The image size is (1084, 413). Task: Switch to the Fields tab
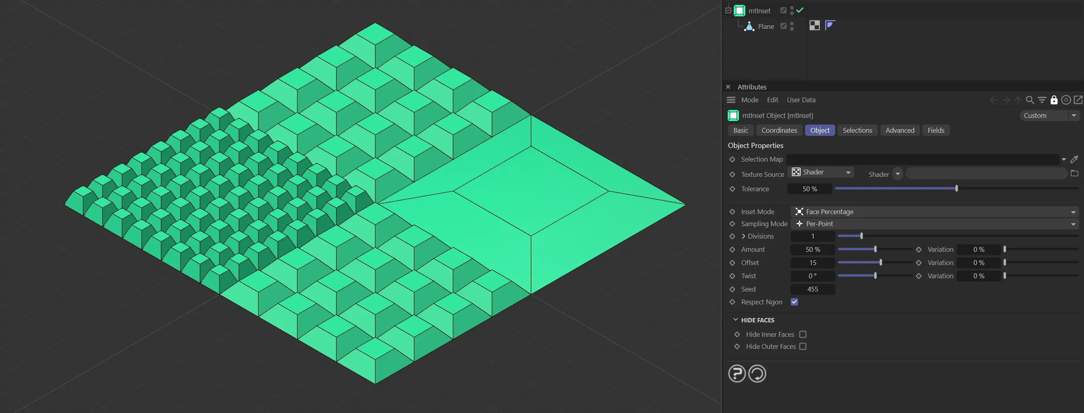click(936, 130)
